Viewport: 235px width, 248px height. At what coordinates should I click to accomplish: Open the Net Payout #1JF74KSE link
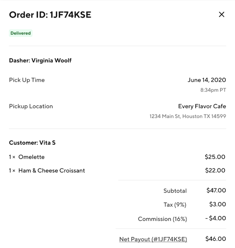point(153,239)
